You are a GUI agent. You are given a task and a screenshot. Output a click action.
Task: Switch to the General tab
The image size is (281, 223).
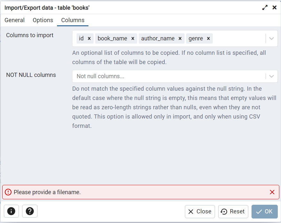coord(14,20)
